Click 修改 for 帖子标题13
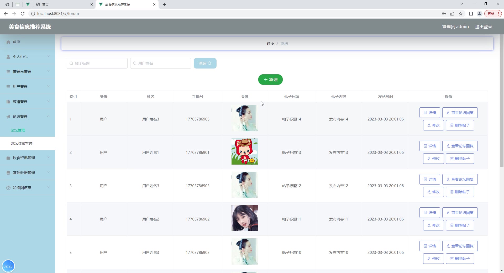 click(x=433, y=159)
